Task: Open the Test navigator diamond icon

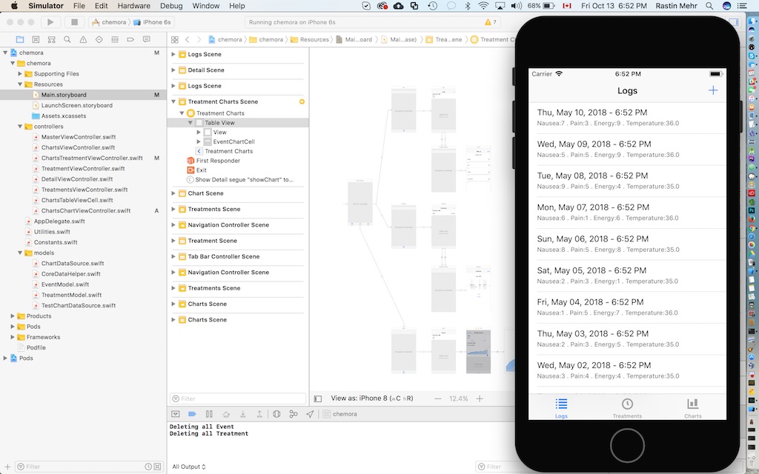Action: [x=99, y=40]
